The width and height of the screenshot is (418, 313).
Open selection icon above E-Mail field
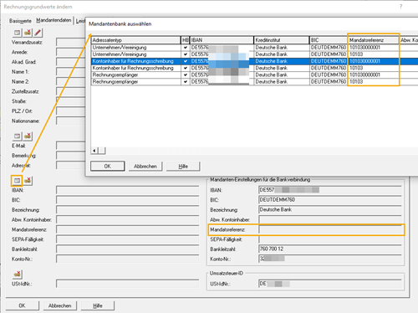[17, 136]
